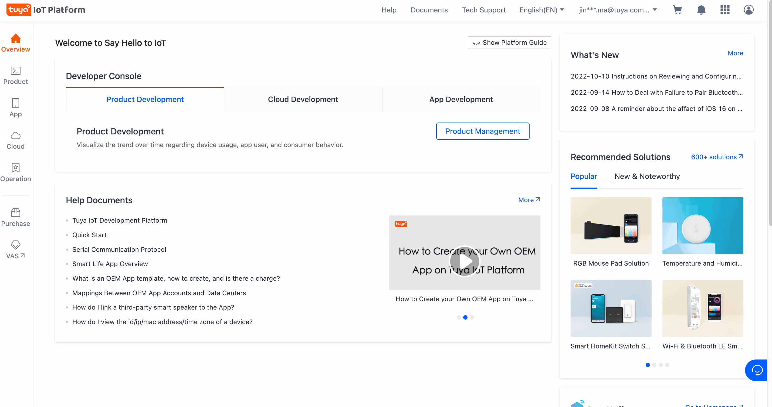Click the user profile avatar icon
Image resolution: width=772 pixels, height=407 pixels.
click(748, 10)
